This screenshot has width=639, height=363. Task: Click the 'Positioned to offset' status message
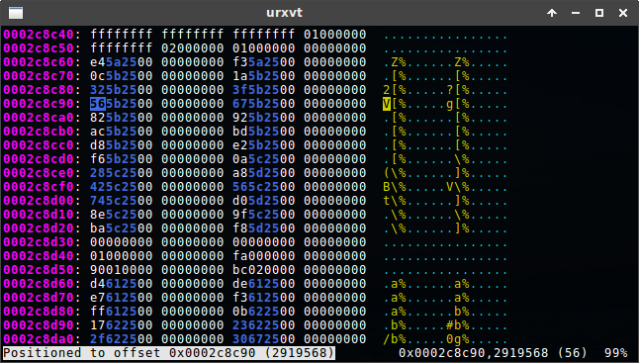tap(169, 353)
